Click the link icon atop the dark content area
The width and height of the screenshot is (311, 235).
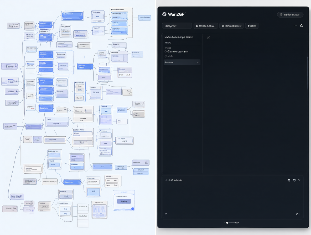(x=208, y=38)
